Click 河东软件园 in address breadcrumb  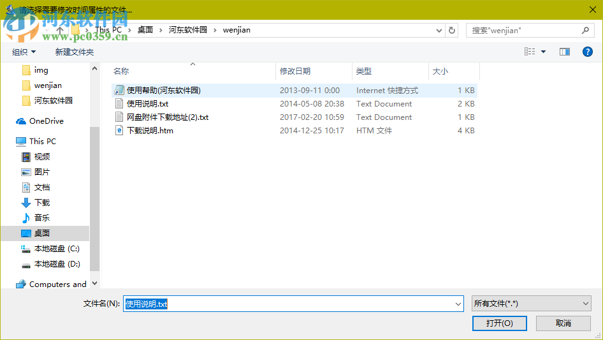(187, 29)
